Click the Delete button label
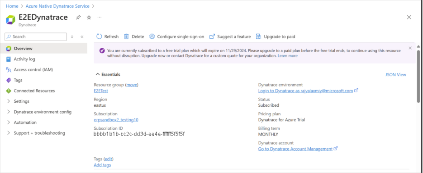The height and width of the screenshot is (173, 423). [x=138, y=36]
